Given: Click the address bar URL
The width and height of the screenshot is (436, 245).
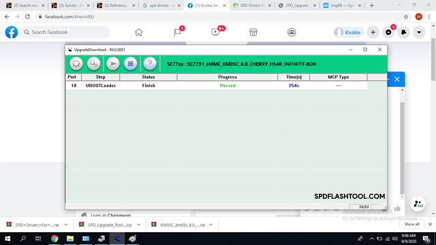Looking at the screenshot, I should [69, 16].
